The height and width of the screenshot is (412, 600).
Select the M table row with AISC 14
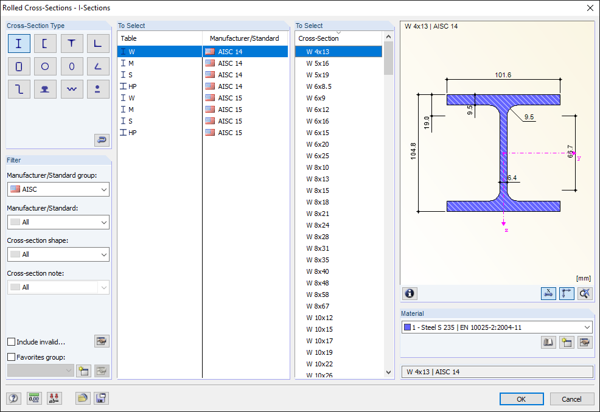pyautogui.click(x=203, y=63)
